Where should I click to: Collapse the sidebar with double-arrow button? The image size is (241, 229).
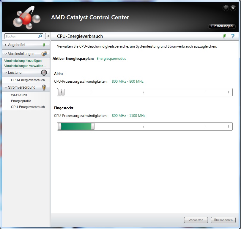[48, 36]
